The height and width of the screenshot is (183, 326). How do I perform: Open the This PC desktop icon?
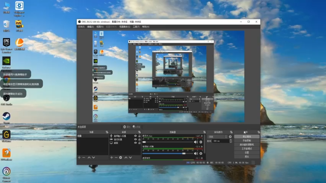(x=7, y=8)
